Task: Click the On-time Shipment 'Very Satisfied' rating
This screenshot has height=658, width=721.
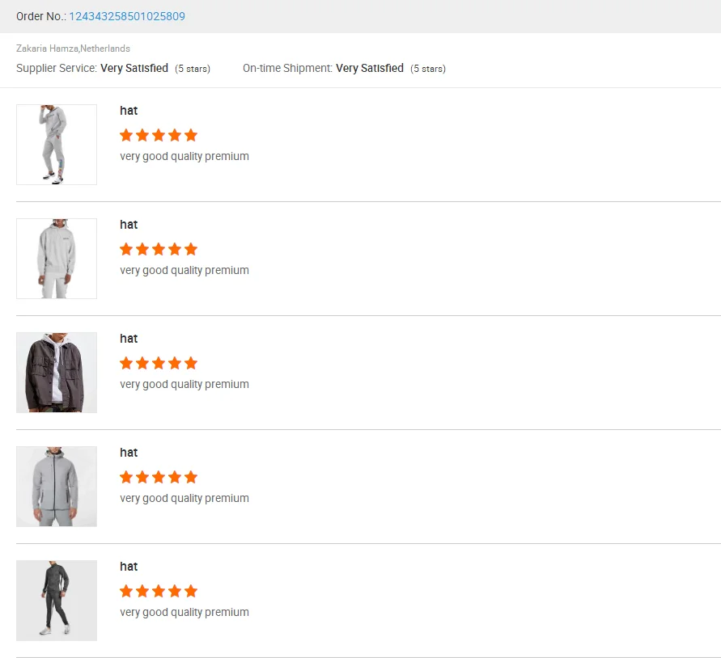Action: (370, 69)
